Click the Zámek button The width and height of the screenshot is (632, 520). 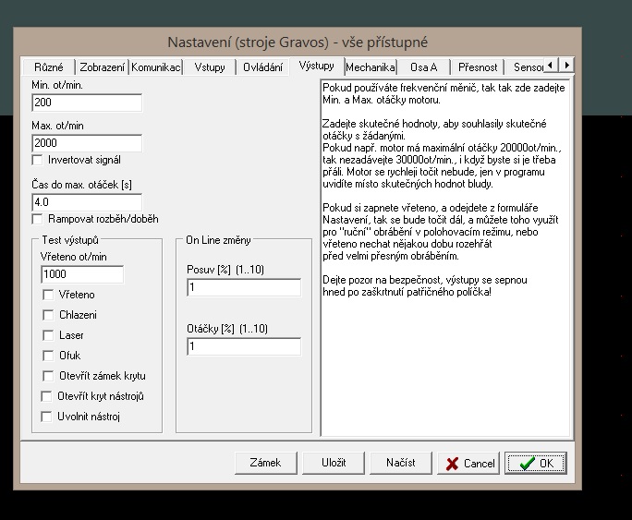(x=265, y=462)
